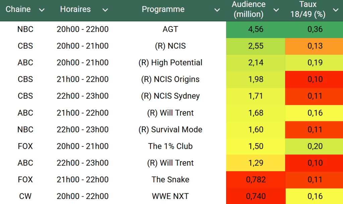Select the red 0,782 audience cell
Screen dimensions: 343x204
pyautogui.click(x=256, y=180)
